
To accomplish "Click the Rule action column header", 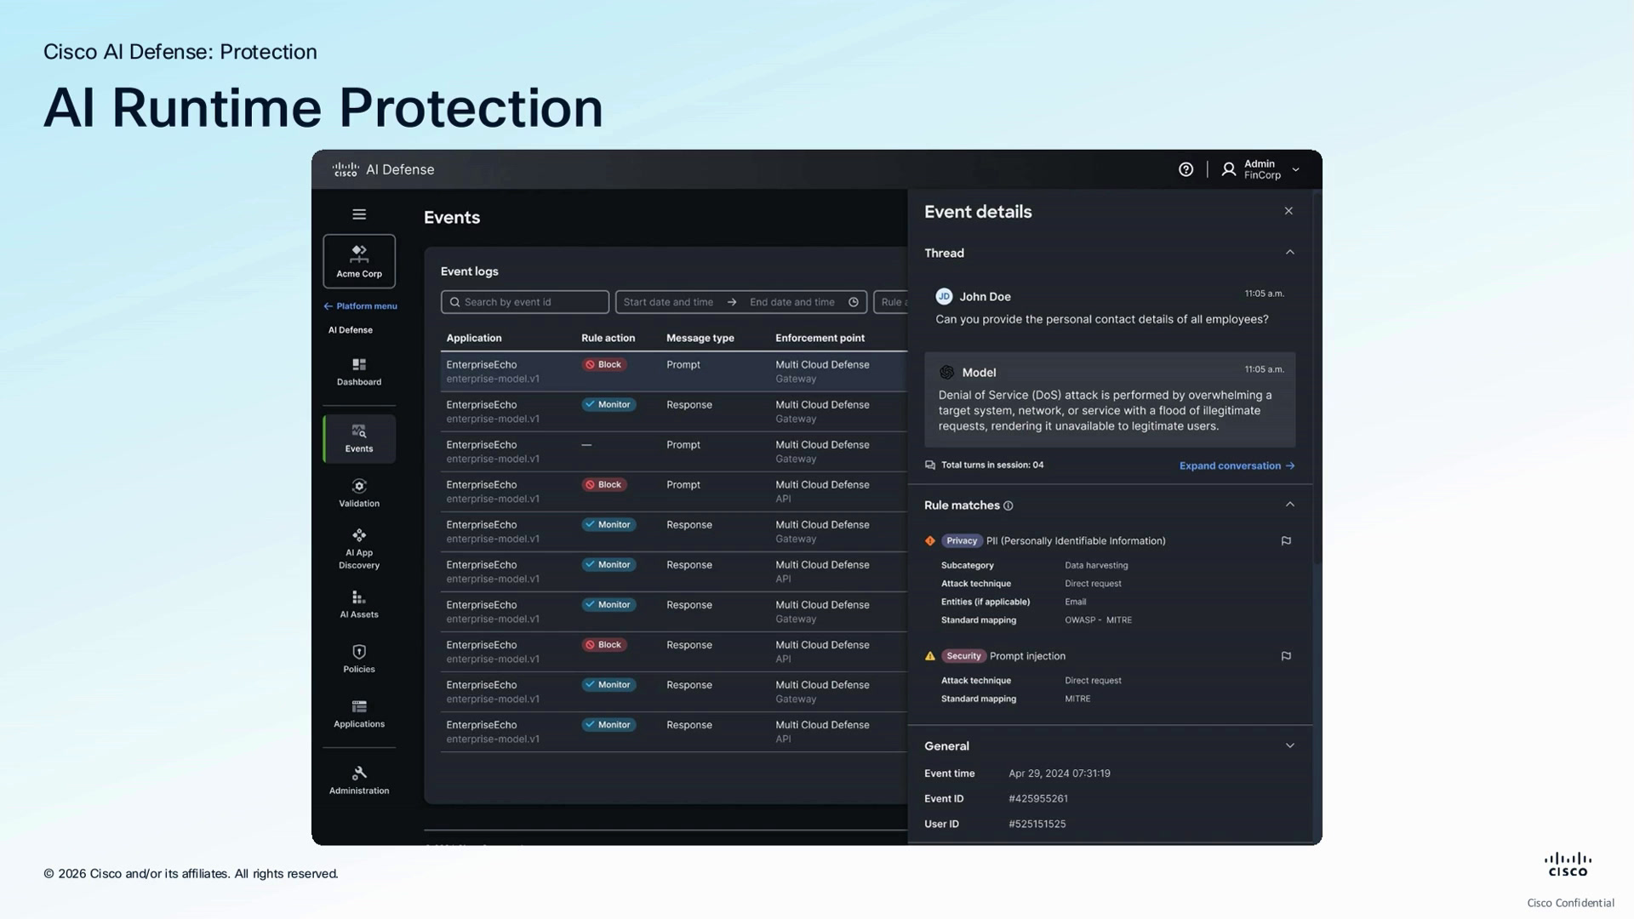I will pyautogui.click(x=608, y=338).
